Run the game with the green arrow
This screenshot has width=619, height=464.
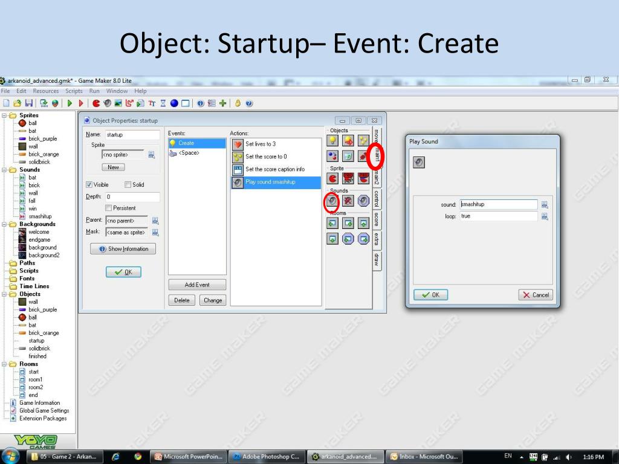click(x=70, y=103)
